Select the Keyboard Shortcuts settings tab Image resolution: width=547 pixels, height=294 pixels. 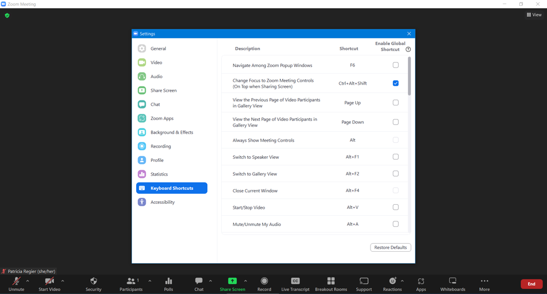pyautogui.click(x=171, y=188)
